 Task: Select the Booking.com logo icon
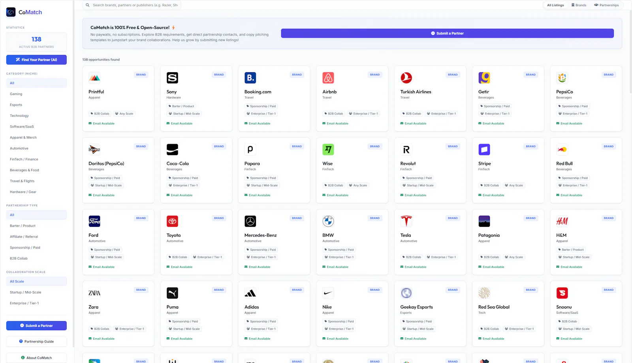click(250, 78)
